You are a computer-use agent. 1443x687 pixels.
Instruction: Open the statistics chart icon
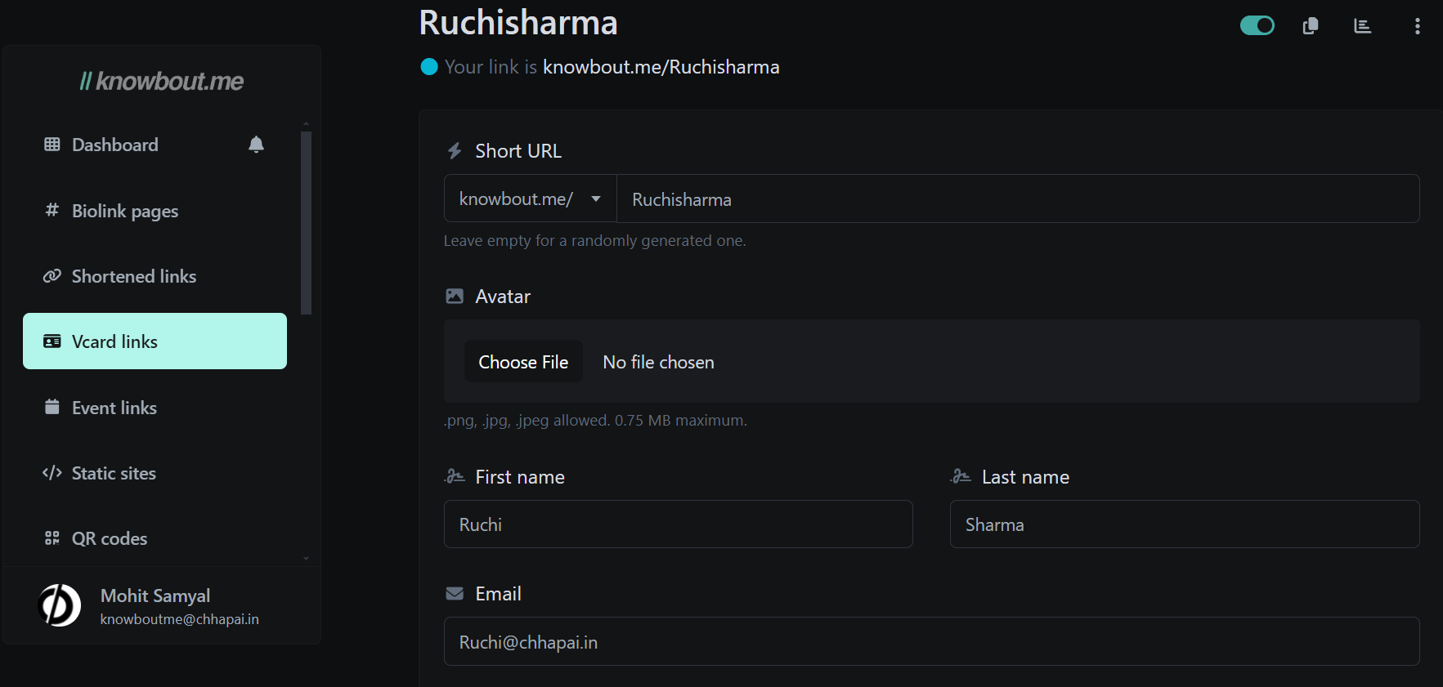(1362, 26)
